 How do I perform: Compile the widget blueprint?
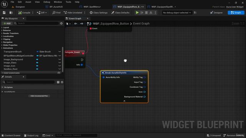[24, 13]
